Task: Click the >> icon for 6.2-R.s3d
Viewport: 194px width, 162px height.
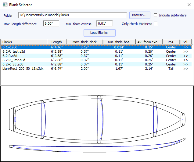Action: click(186, 56)
